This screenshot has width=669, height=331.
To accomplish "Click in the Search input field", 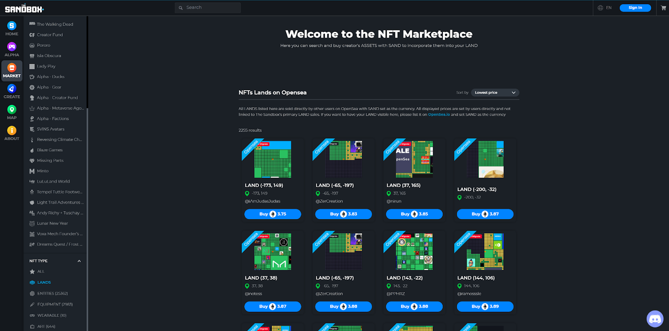I will [x=208, y=8].
